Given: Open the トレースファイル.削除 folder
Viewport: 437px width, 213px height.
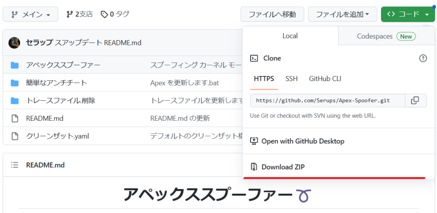Looking at the screenshot, I should point(61,100).
